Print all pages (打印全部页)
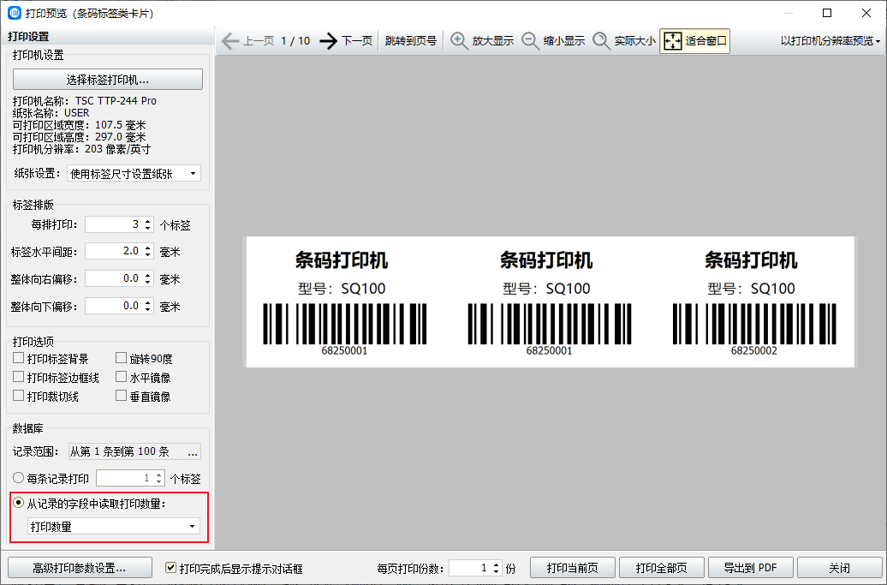The height and width of the screenshot is (585, 887). click(x=661, y=568)
